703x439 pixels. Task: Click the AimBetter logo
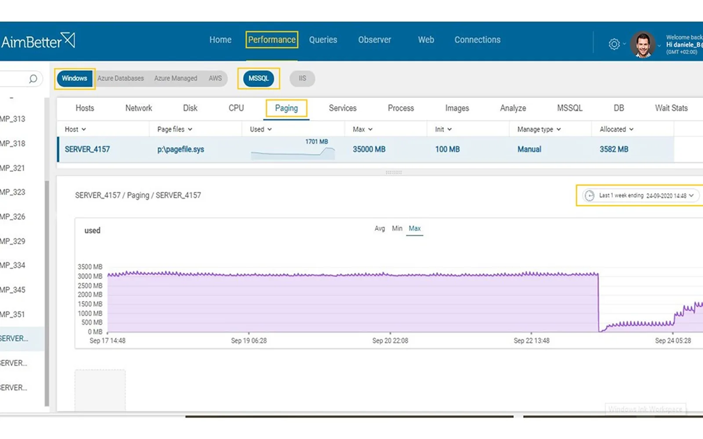pos(38,41)
